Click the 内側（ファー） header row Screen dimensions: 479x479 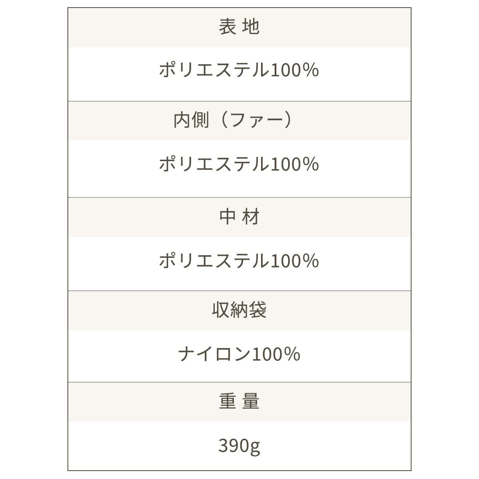(x=239, y=121)
